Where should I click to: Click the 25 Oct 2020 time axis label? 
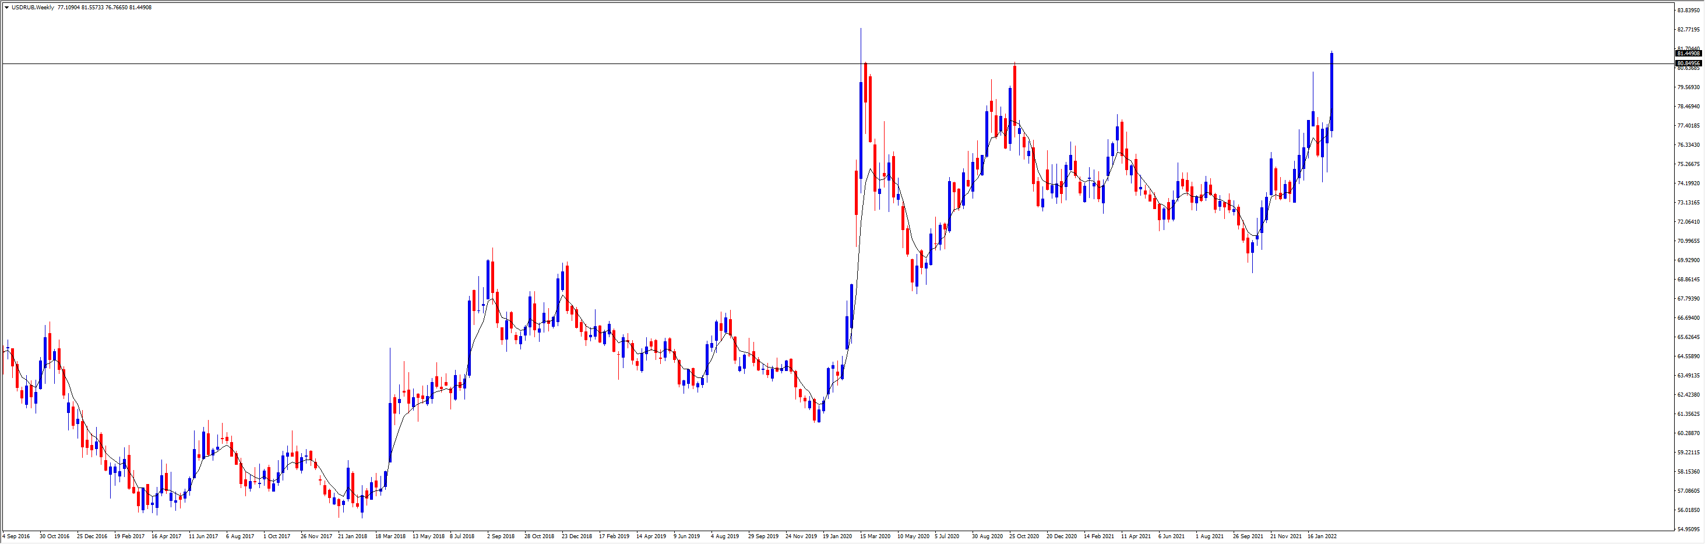pos(1024,537)
